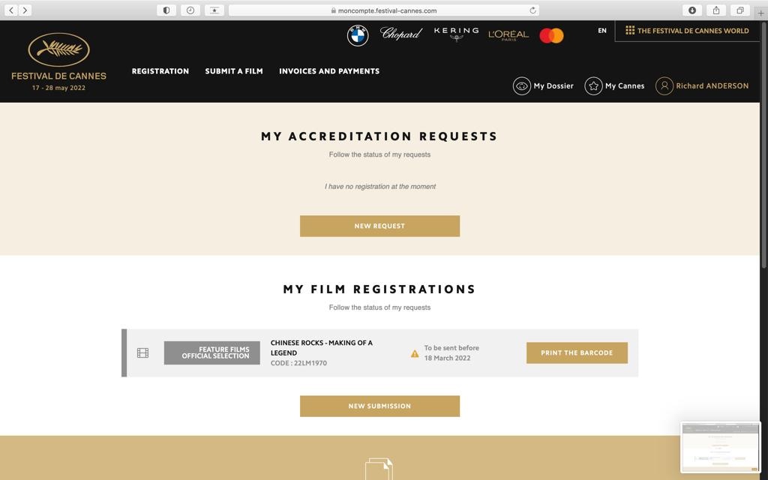Click the L'Oréal Paris sponsor logo
Image resolution: width=768 pixels, height=480 pixels.
click(x=508, y=34)
